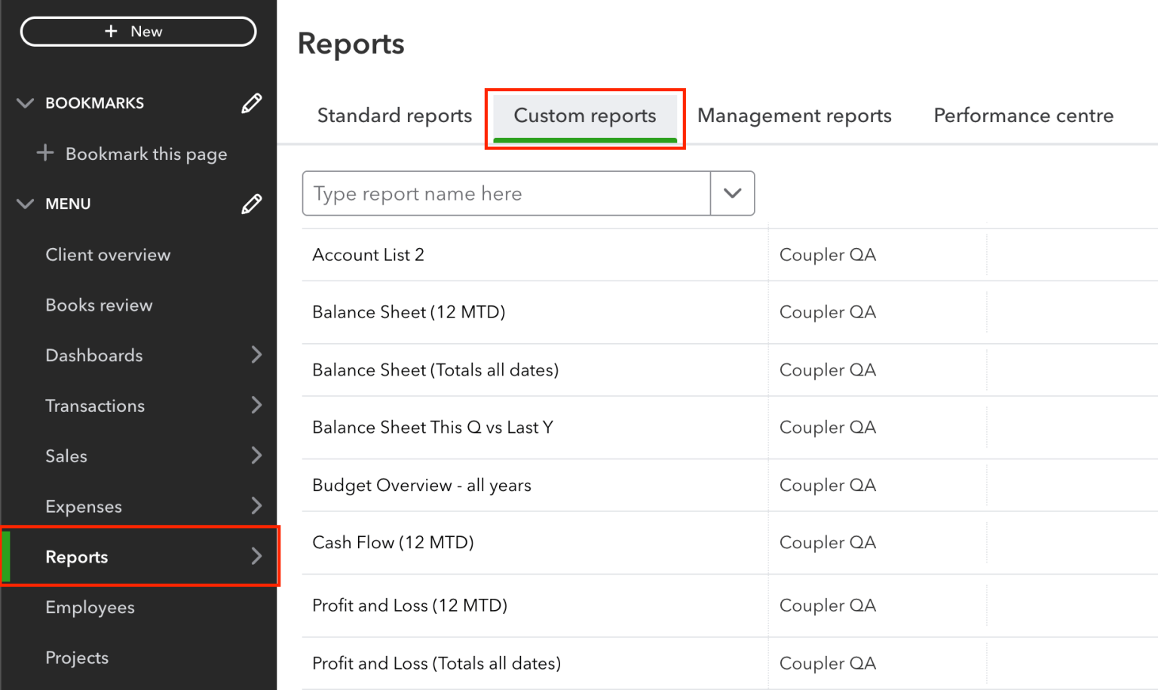The image size is (1158, 690).
Task: Click the pencil icon next to MENU
Action: click(x=252, y=204)
